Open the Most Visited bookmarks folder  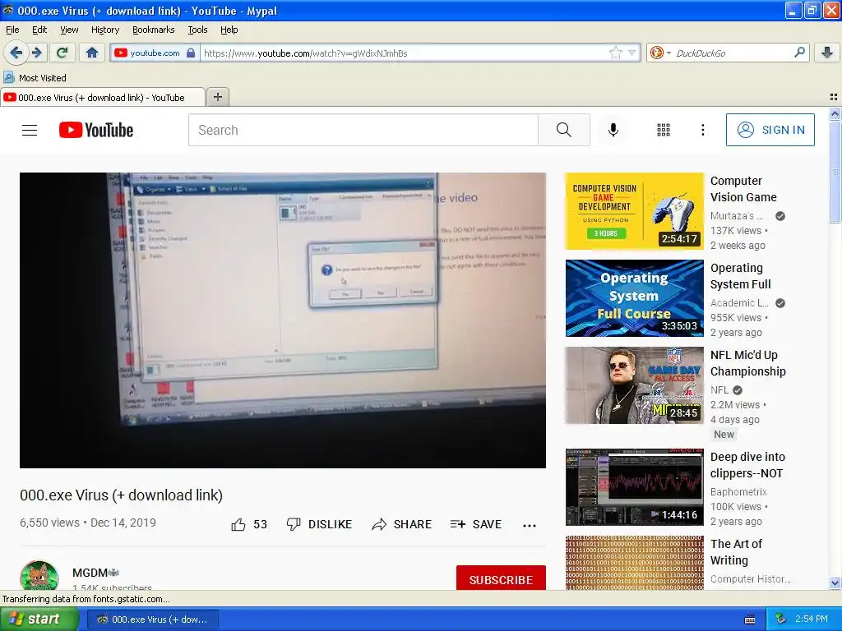coord(35,78)
